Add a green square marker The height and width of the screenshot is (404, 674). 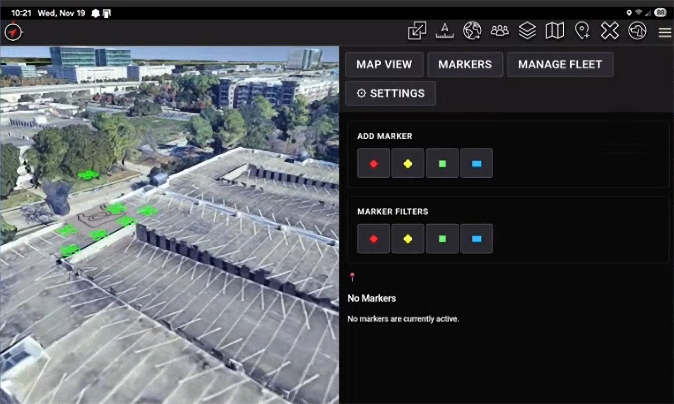click(442, 163)
